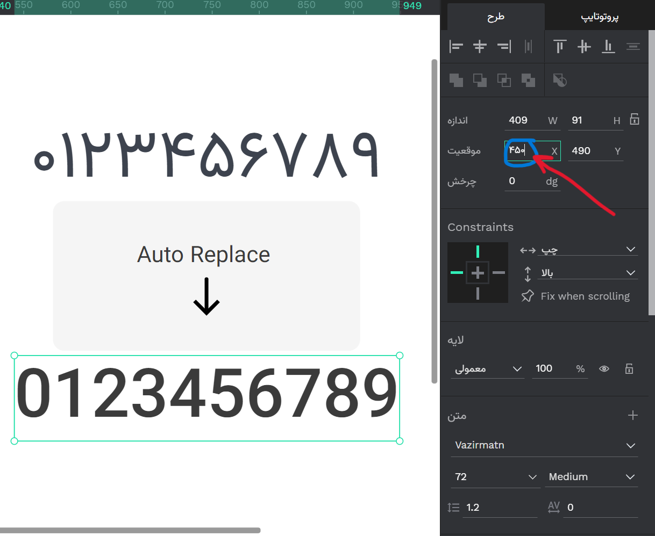
Task: Select the align right edges icon
Action: pos(504,47)
